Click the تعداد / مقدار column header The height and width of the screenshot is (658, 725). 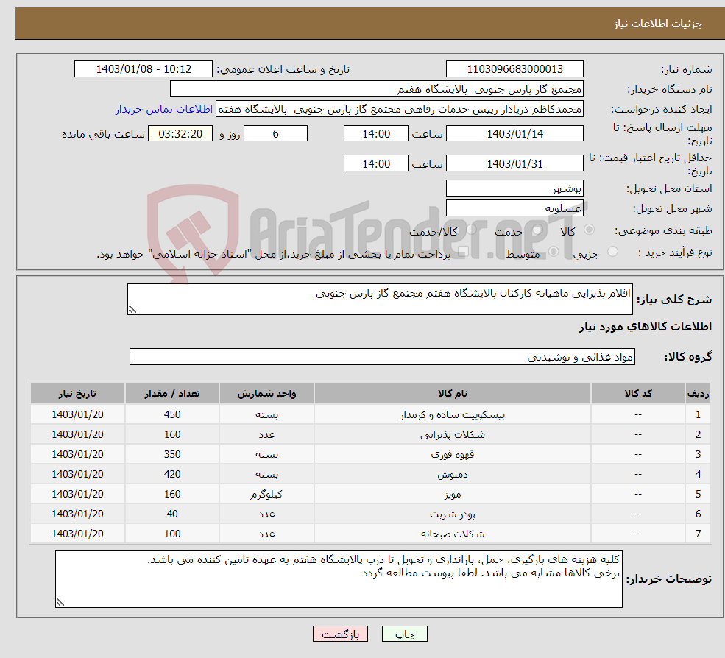(x=172, y=394)
